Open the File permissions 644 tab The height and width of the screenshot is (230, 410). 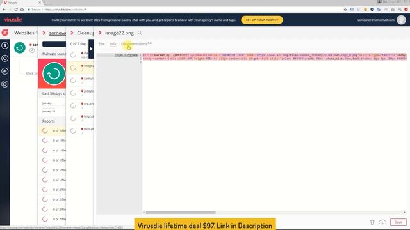coord(136,44)
